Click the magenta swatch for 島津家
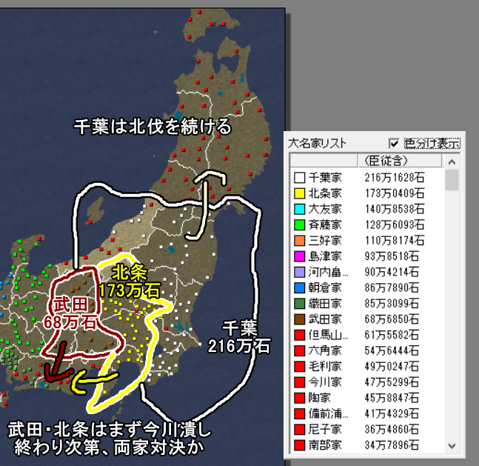479x466 pixels. coord(299,255)
